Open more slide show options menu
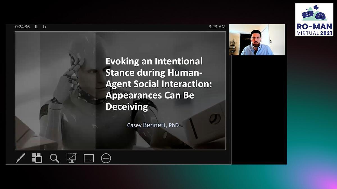 click(106, 158)
